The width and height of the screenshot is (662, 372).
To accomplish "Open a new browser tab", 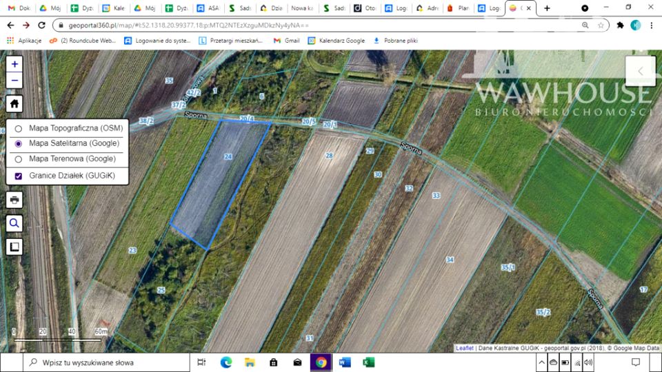I will (x=547, y=8).
